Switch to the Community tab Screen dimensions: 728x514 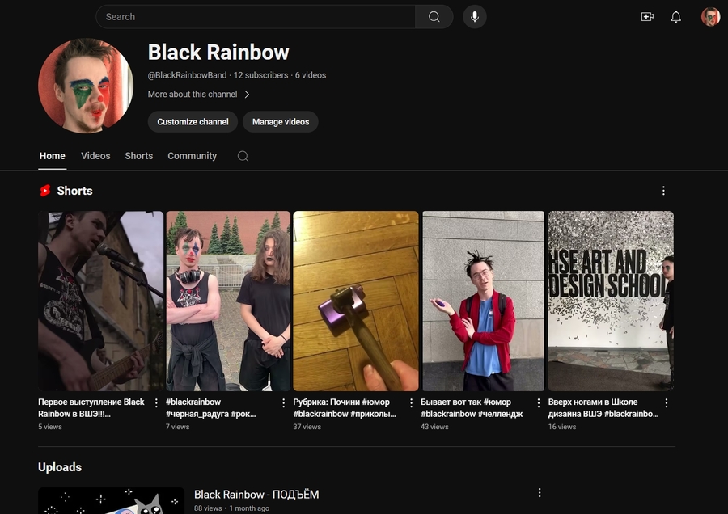point(193,156)
